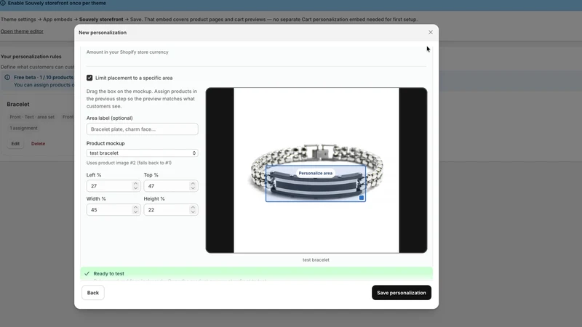This screenshot has height=327, width=582.
Task: Click the Area label input field
Action: [x=142, y=129]
